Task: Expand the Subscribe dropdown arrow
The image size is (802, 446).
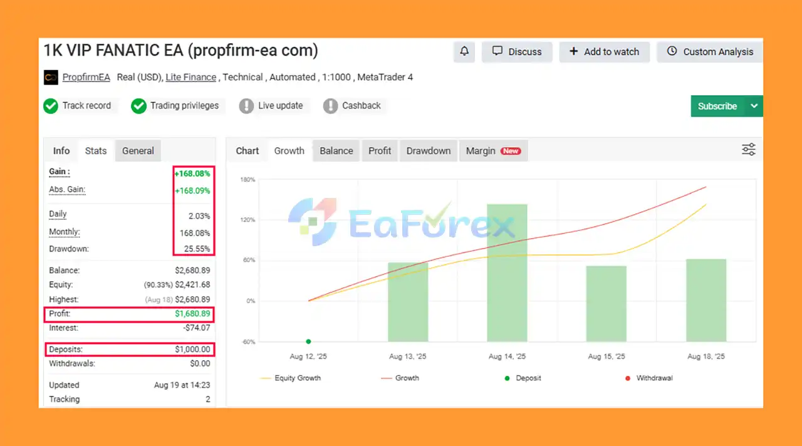Action: pos(754,106)
